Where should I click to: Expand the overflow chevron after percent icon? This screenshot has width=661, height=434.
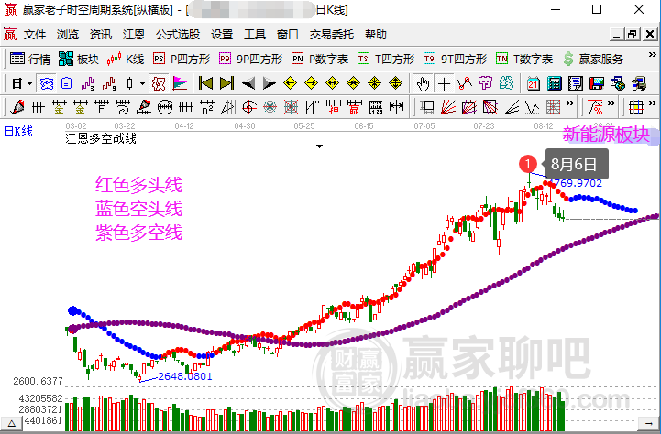(x=611, y=103)
